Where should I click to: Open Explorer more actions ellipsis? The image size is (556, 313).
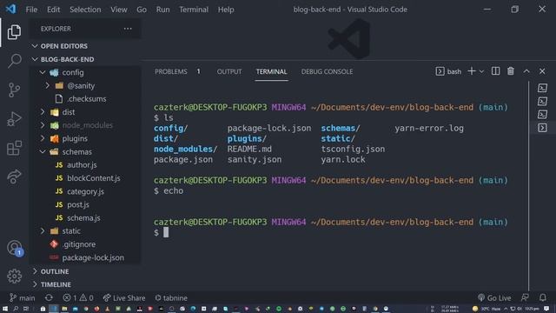(x=128, y=29)
